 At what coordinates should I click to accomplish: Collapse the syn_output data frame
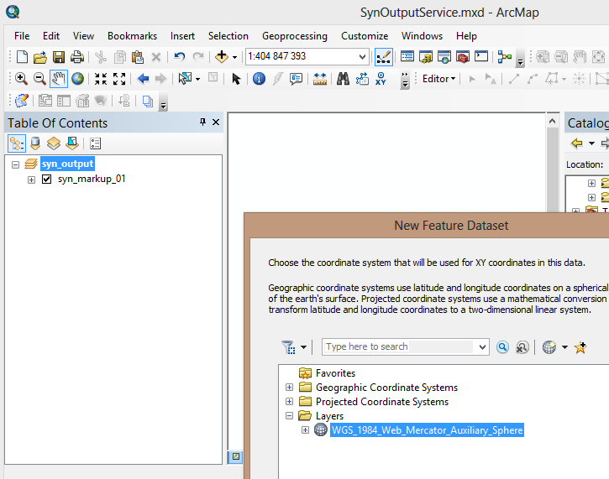[15, 164]
